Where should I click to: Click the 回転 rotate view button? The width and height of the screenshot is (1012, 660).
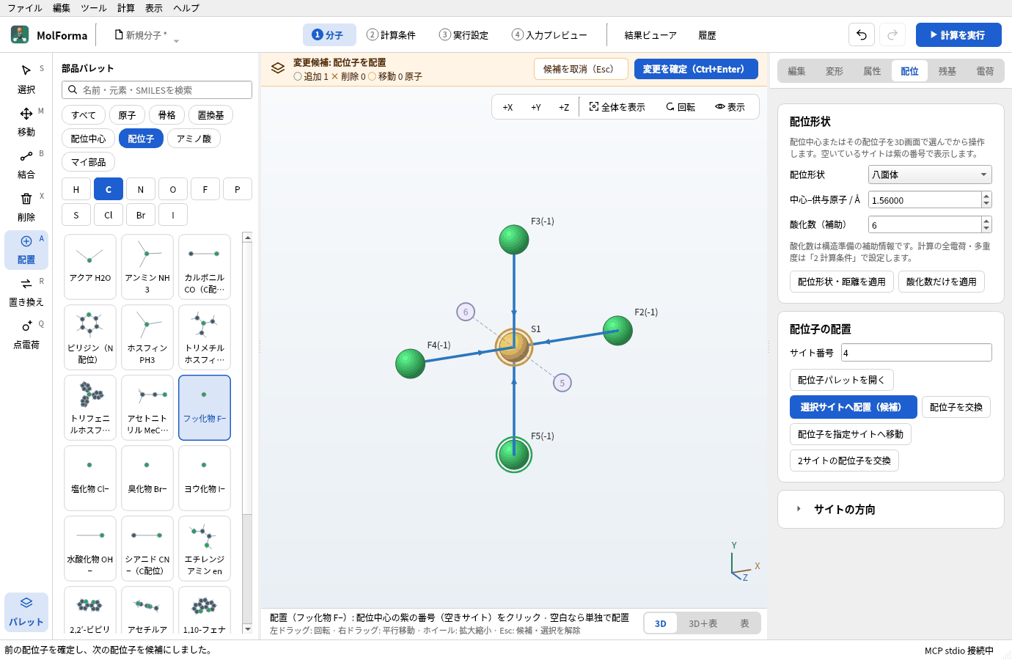coord(681,107)
